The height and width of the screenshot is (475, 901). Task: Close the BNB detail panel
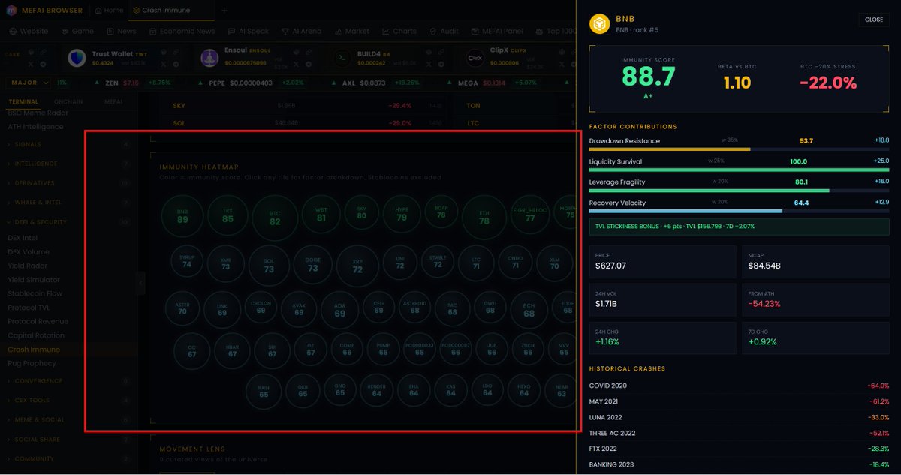(874, 20)
